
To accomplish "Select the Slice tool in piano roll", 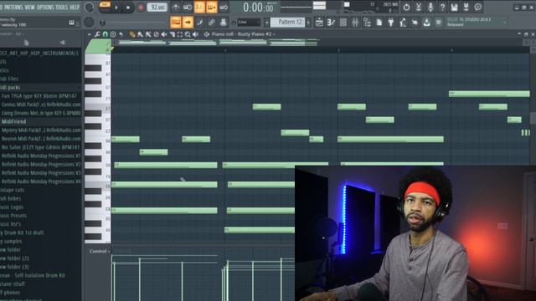I will tap(172, 34).
